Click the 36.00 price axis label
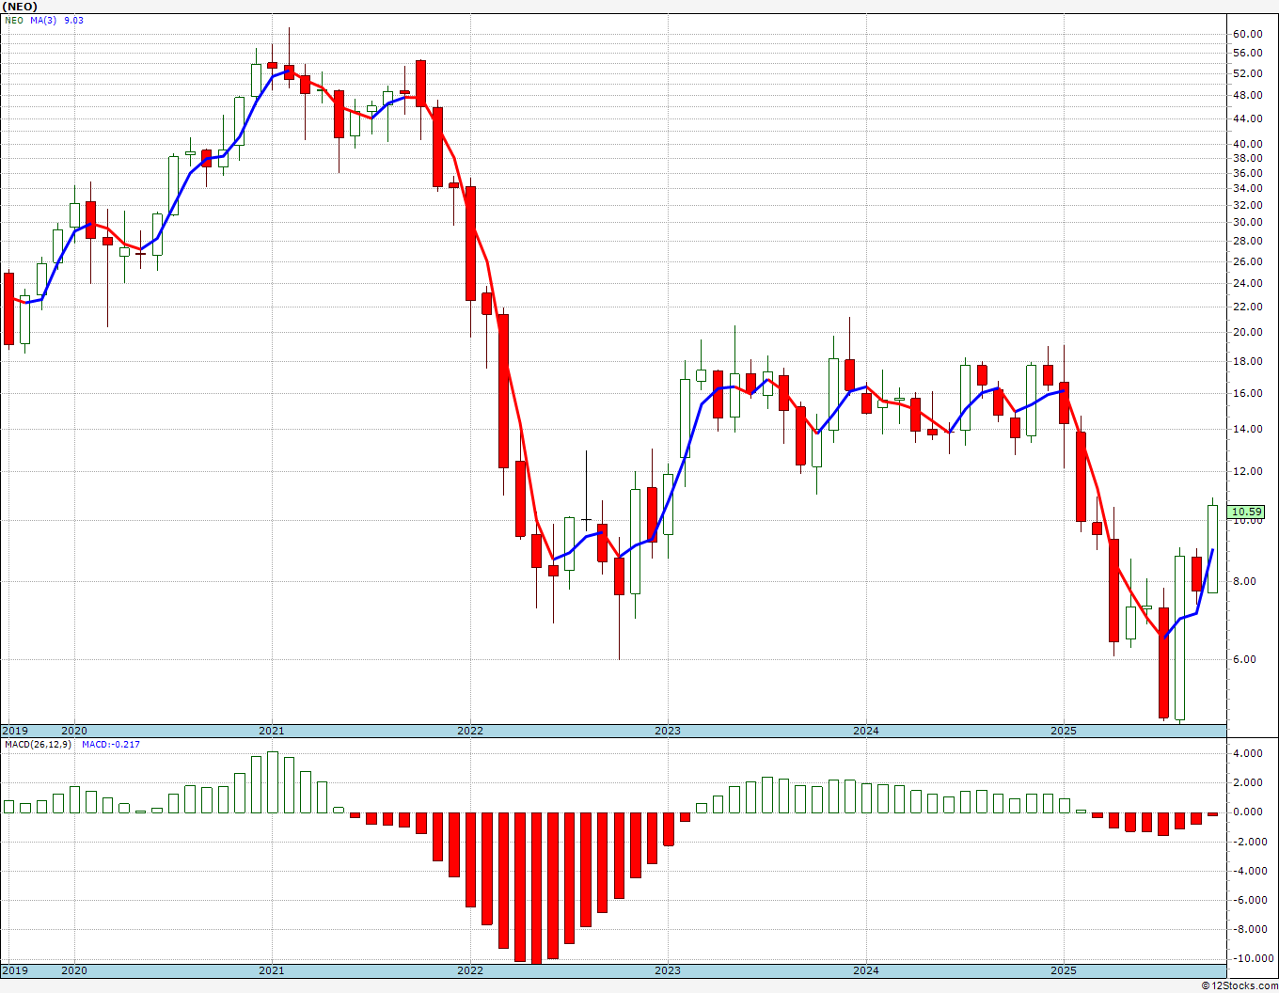 [x=1247, y=173]
